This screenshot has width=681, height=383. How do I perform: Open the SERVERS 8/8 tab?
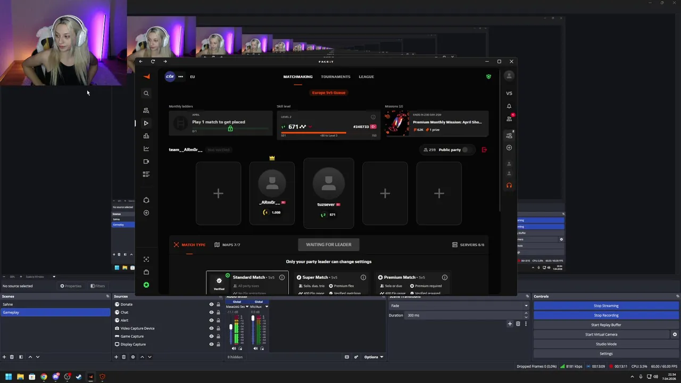coord(468,245)
